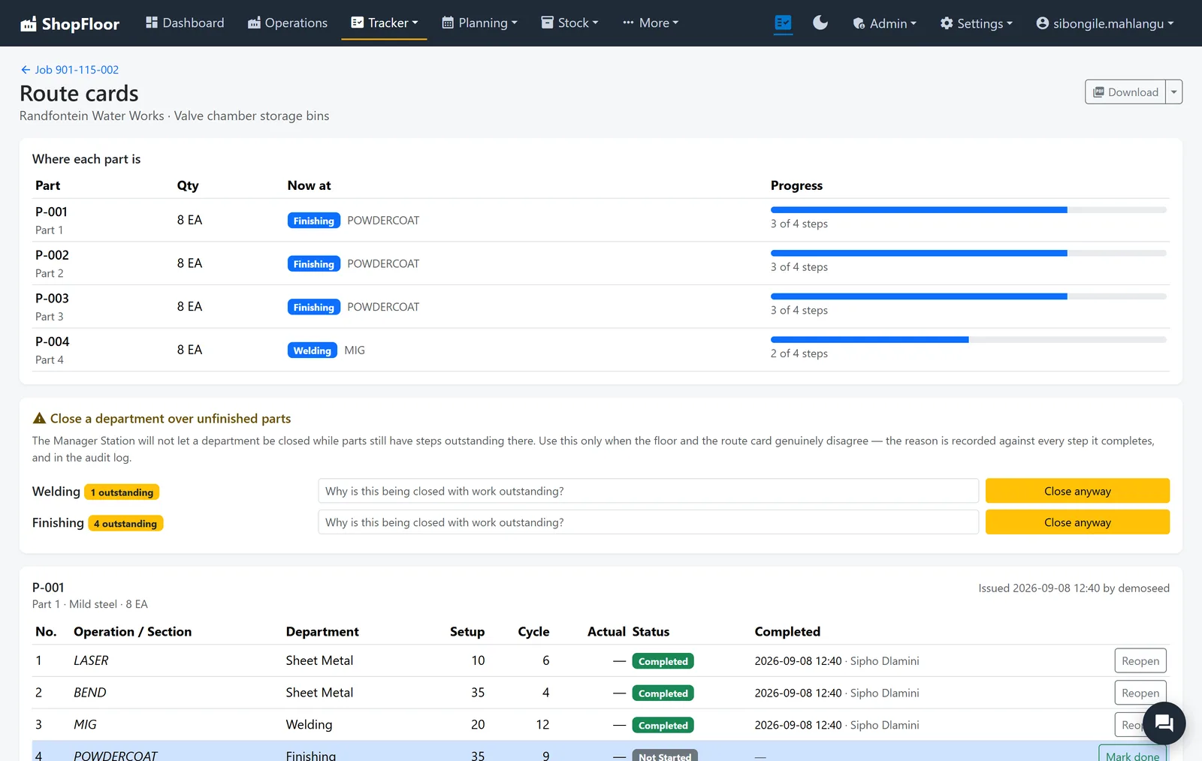Toggle dark mode moon icon
This screenshot has height=761, width=1202.
pyautogui.click(x=820, y=23)
